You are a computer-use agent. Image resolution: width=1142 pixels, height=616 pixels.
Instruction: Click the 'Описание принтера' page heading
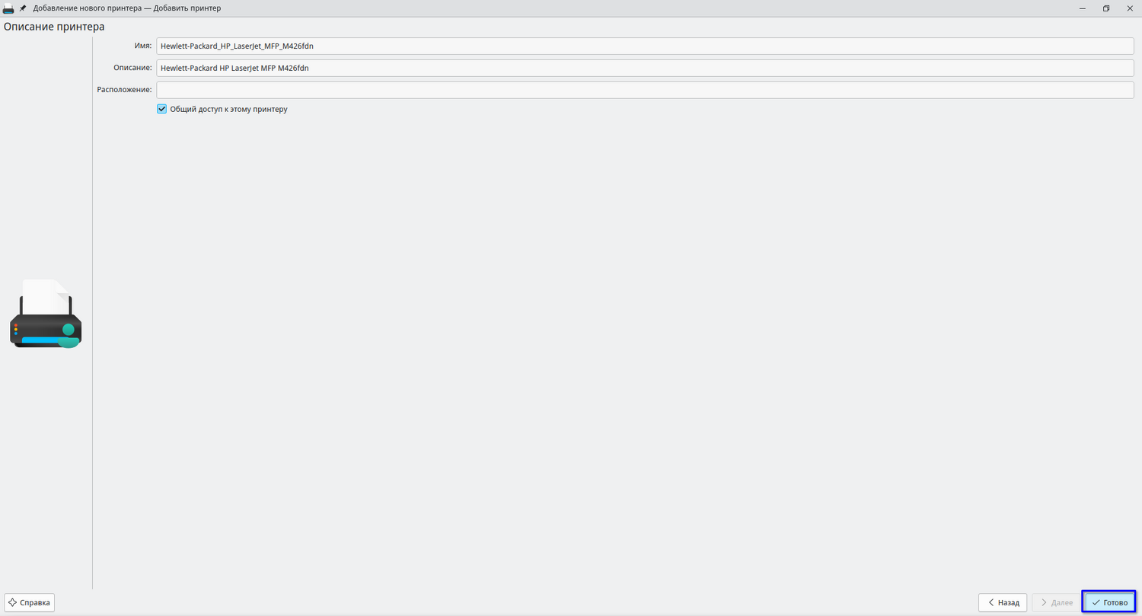54,27
